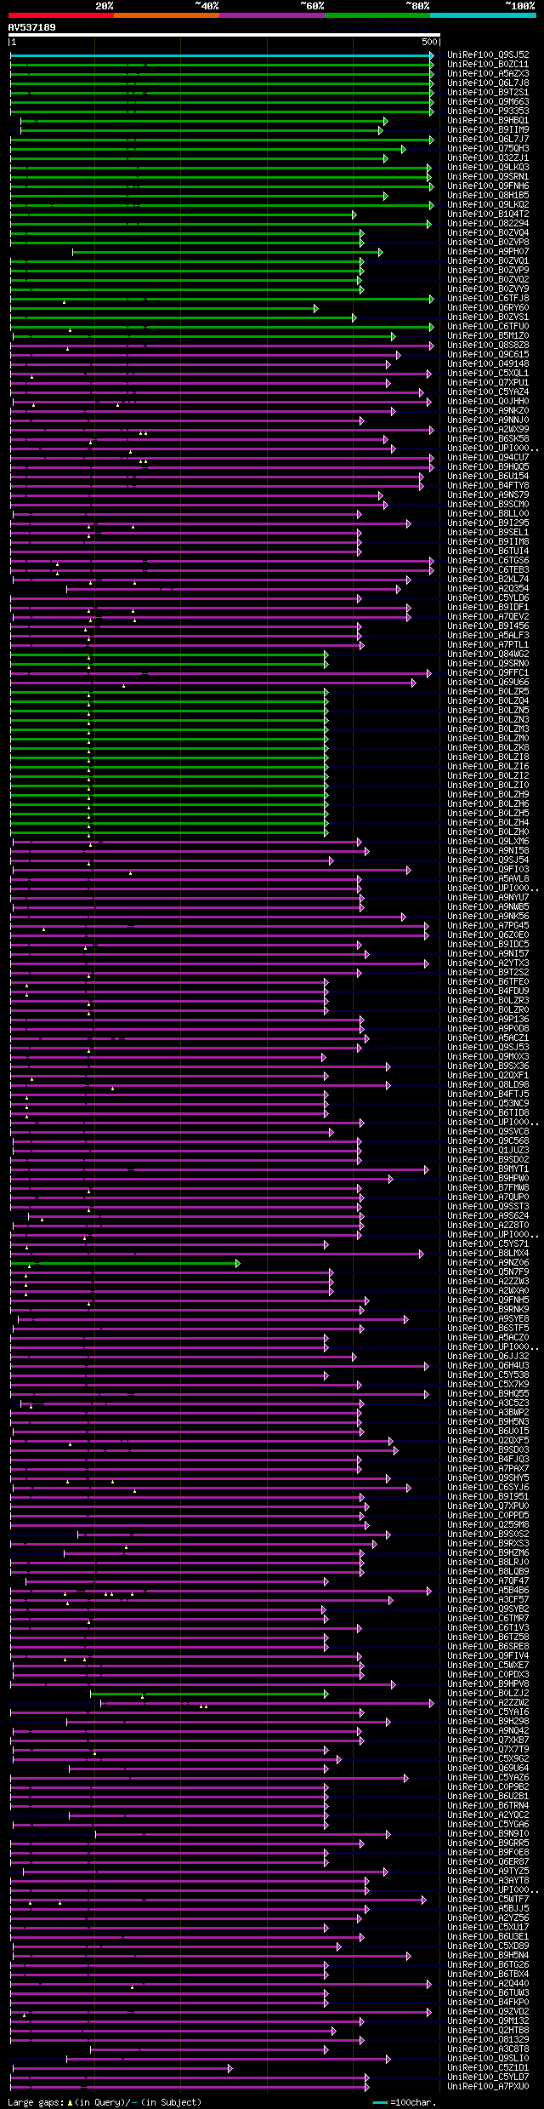Select hit label UniRef100_A7PG45

click(x=488, y=926)
